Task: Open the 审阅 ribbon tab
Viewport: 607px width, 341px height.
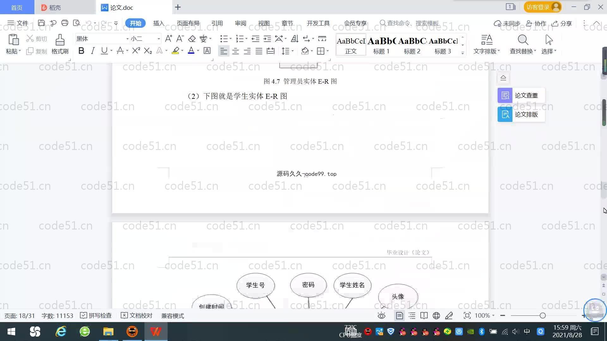Action: (240, 23)
